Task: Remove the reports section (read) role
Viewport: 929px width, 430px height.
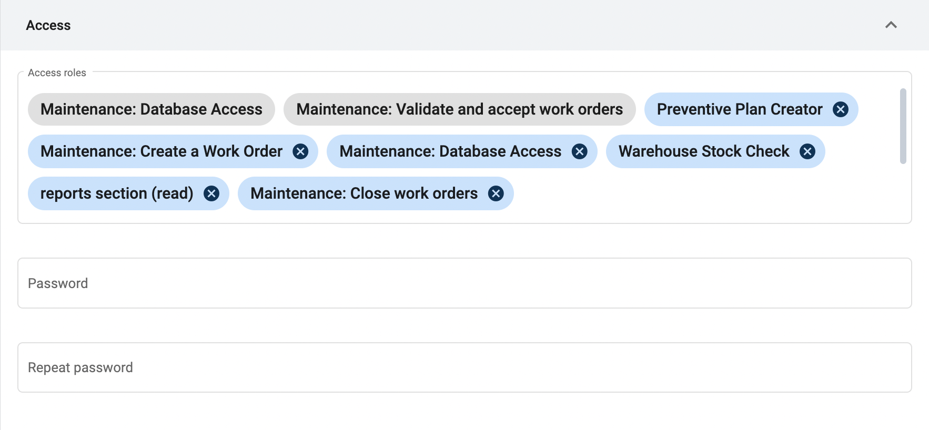Action: pos(211,193)
